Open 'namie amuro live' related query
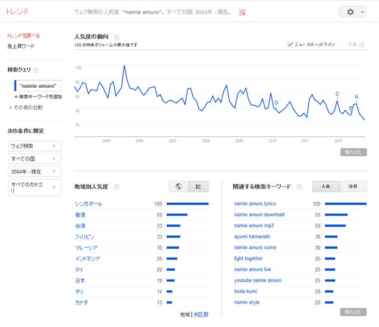 pos(253,269)
